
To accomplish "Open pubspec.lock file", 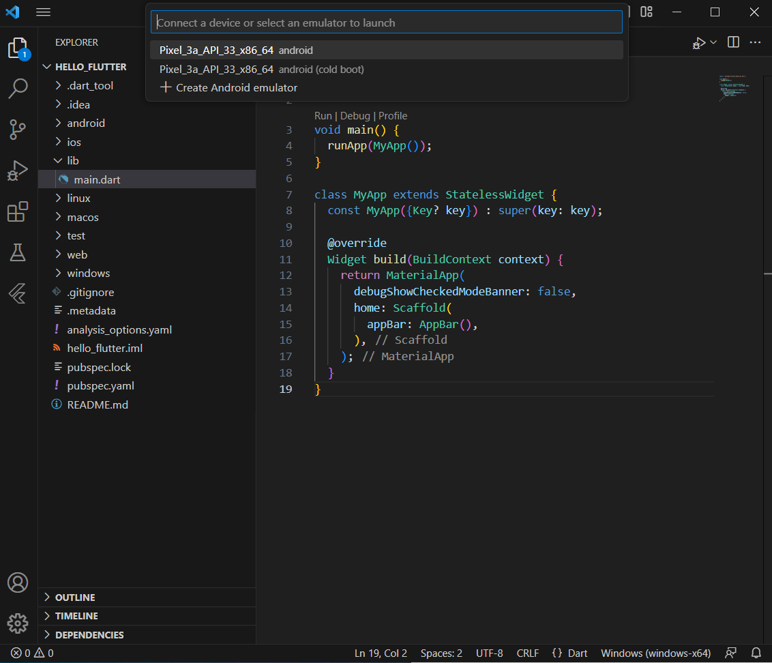I will coord(147,367).
